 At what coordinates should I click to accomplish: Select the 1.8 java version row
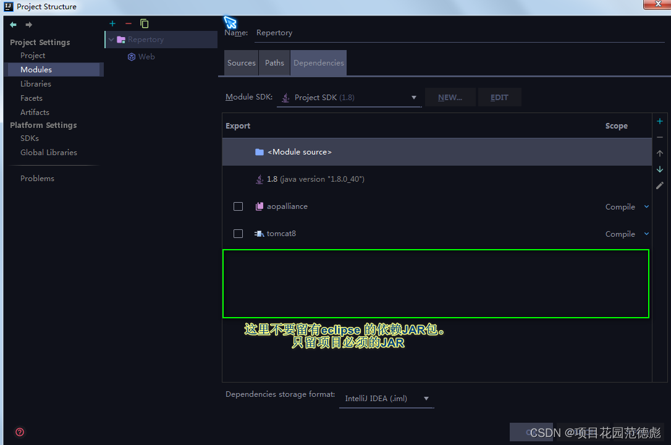pos(437,179)
